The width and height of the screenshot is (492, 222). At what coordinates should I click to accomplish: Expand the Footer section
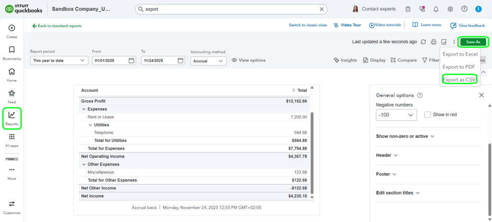(x=386, y=174)
